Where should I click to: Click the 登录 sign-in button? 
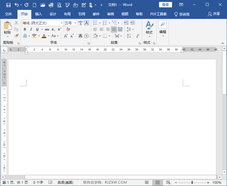click(165, 5)
